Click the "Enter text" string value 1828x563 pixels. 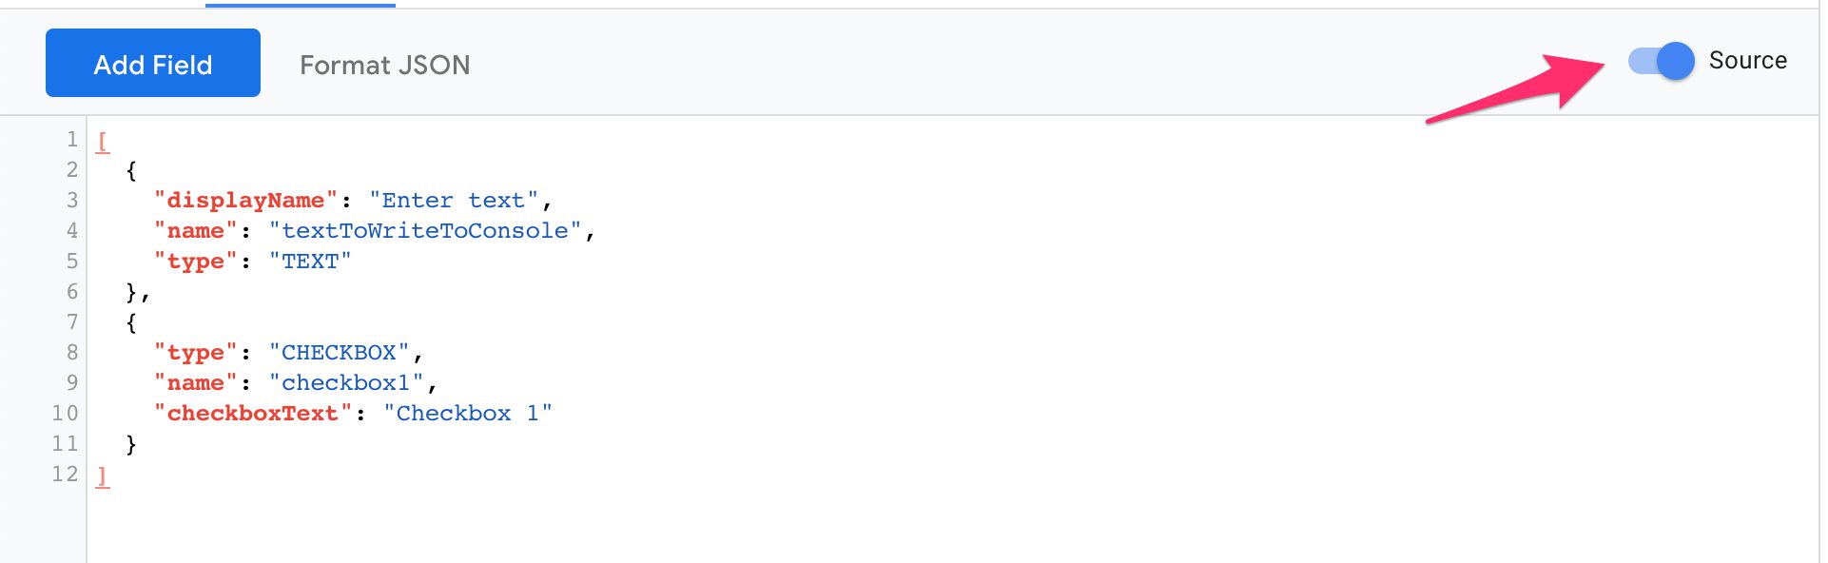pyautogui.click(x=454, y=201)
